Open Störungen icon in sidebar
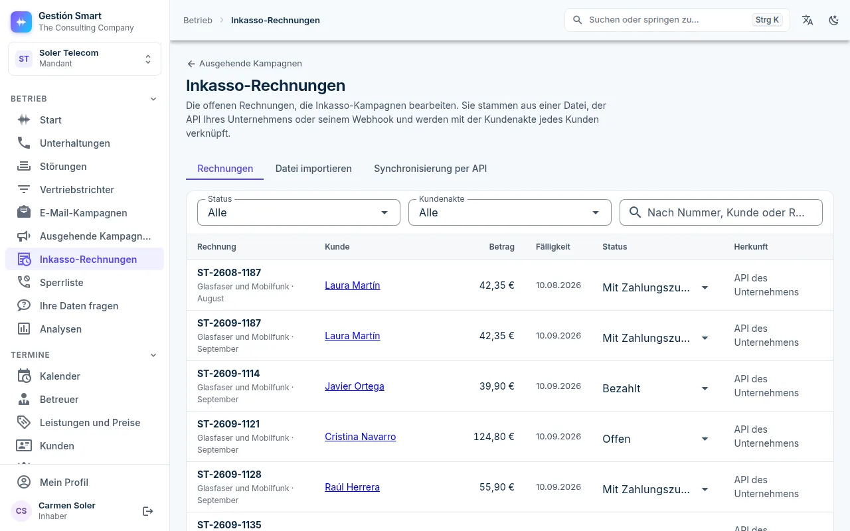This screenshot has width=850, height=531. point(24,167)
